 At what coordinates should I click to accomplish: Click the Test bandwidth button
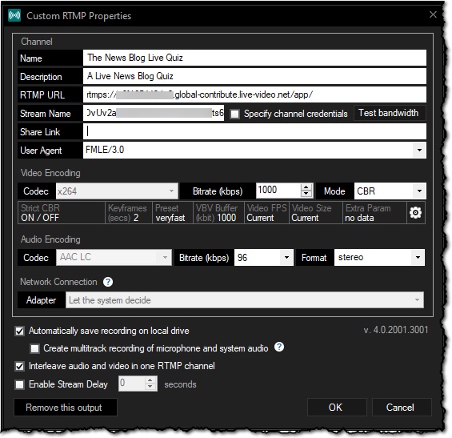389,113
